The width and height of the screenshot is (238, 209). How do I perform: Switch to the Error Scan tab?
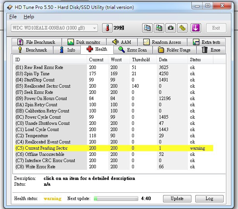pos(133,50)
